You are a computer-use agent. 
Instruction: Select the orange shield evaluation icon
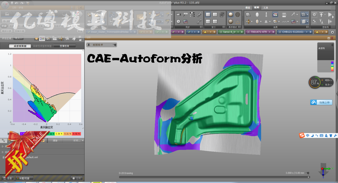coord(36,39)
